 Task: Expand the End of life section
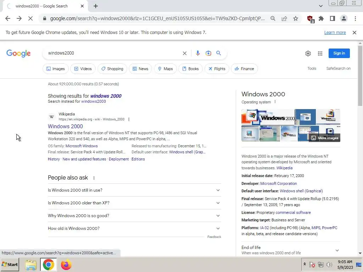(x=291, y=250)
